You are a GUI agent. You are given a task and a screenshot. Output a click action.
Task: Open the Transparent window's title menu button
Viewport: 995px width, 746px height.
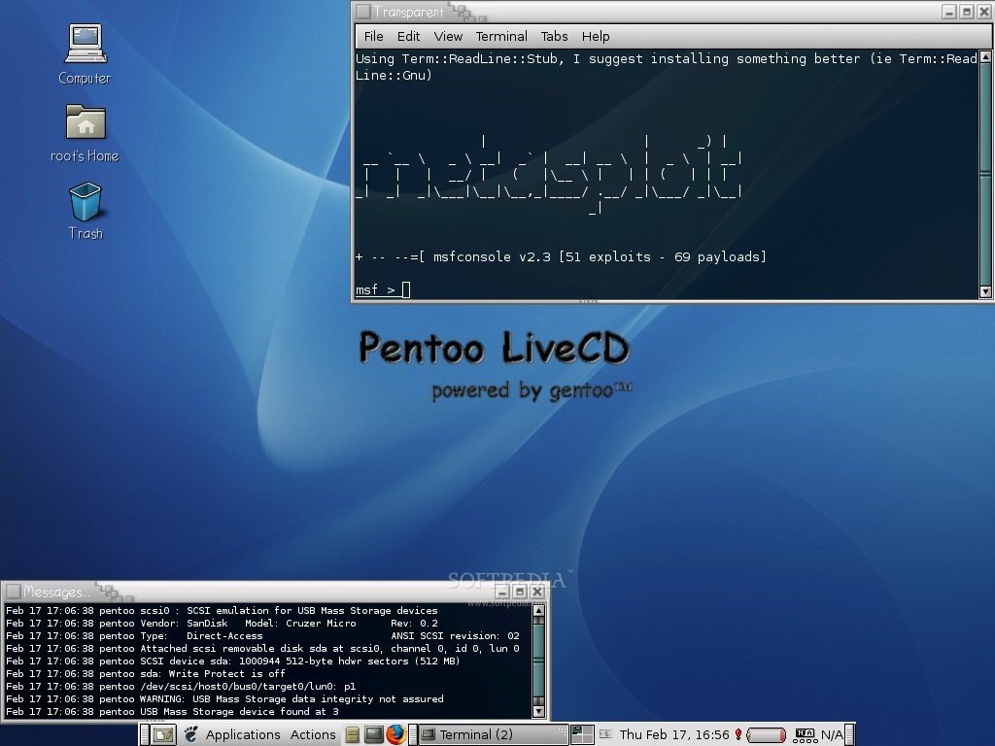pos(363,12)
